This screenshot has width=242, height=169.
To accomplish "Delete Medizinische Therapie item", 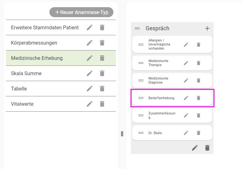I will coord(198,63).
